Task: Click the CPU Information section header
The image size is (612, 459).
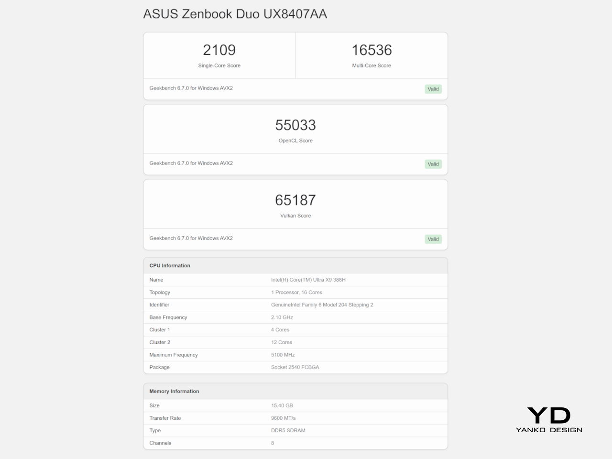Action: coord(170,265)
